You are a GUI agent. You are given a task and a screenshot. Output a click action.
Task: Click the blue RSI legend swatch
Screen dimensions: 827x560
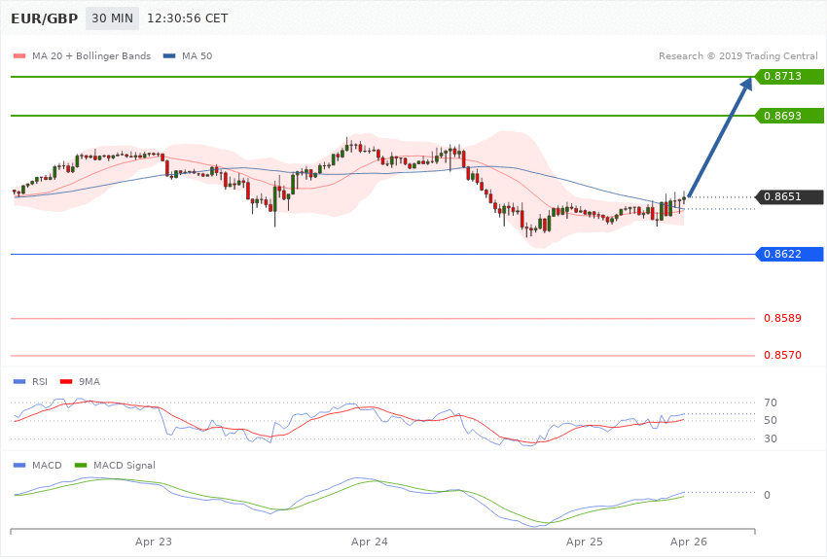(x=19, y=382)
